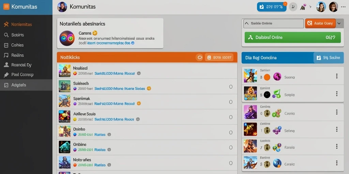Click the green Dalbitsf Oriine button

click(x=293, y=37)
